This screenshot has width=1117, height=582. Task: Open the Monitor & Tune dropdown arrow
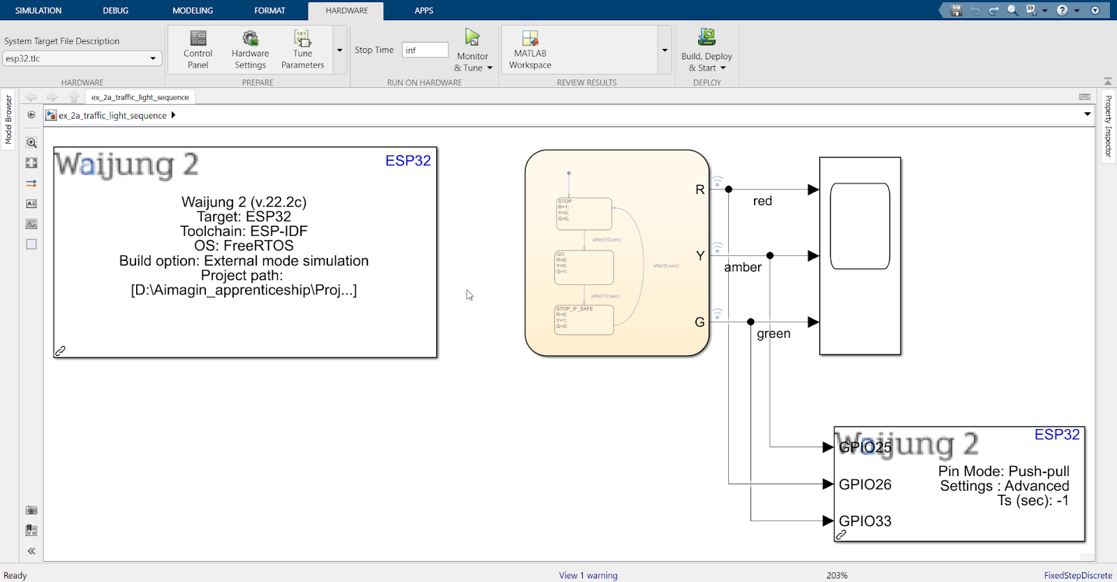coord(490,68)
